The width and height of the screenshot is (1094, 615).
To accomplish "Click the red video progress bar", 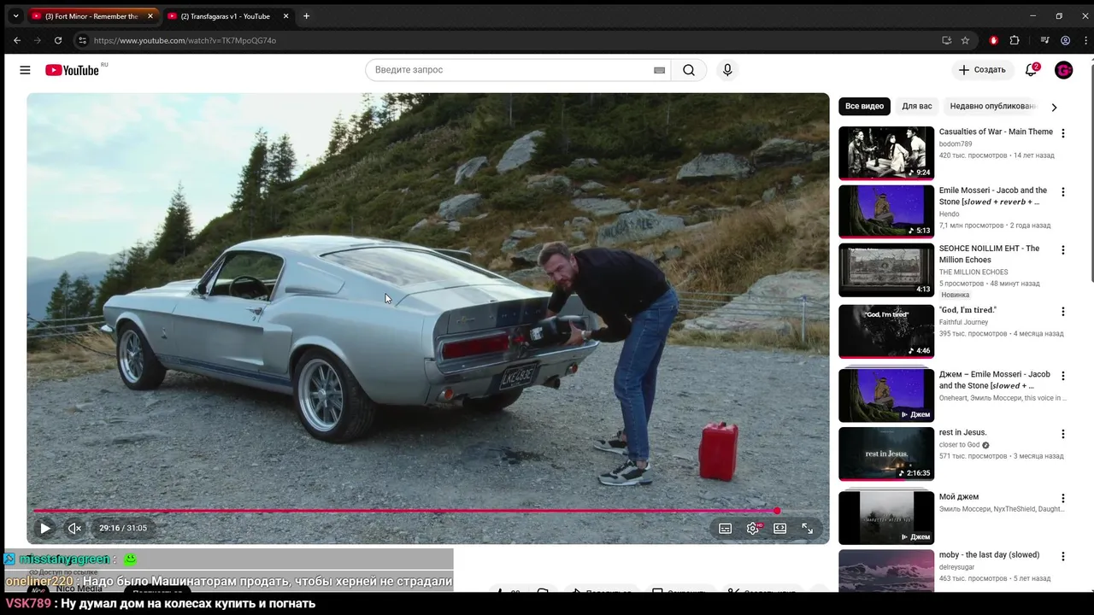I will pos(405,511).
